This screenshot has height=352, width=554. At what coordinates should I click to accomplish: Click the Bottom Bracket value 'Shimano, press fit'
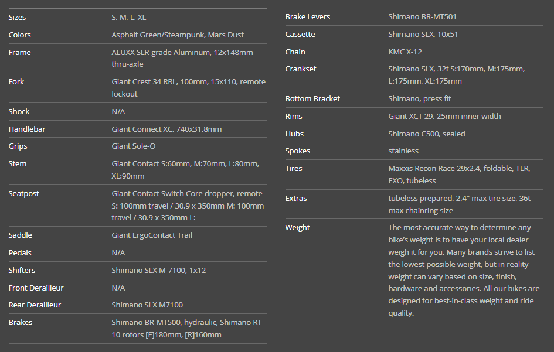[x=420, y=99]
